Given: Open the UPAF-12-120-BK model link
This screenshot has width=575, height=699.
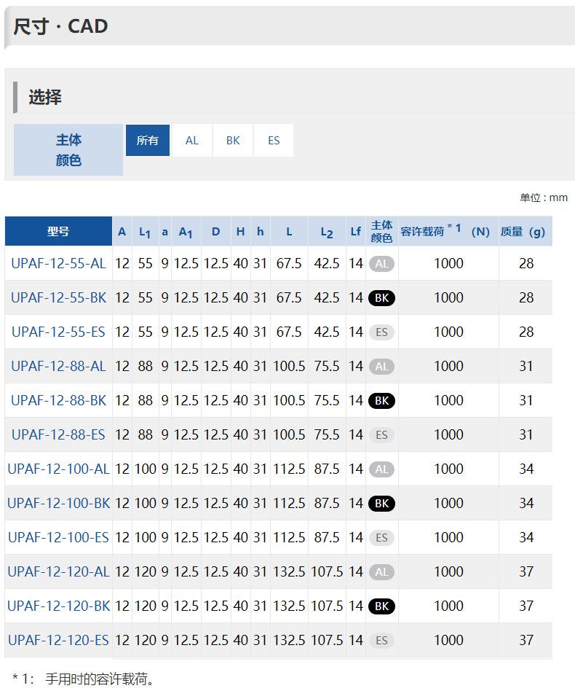Looking at the screenshot, I should pyautogui.click(x=58, y=606).
